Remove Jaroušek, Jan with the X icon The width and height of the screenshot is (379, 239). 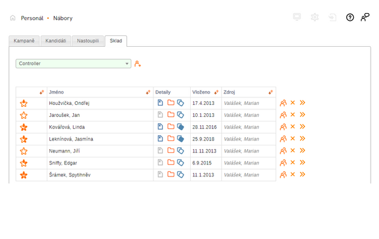tap(292, 114)
